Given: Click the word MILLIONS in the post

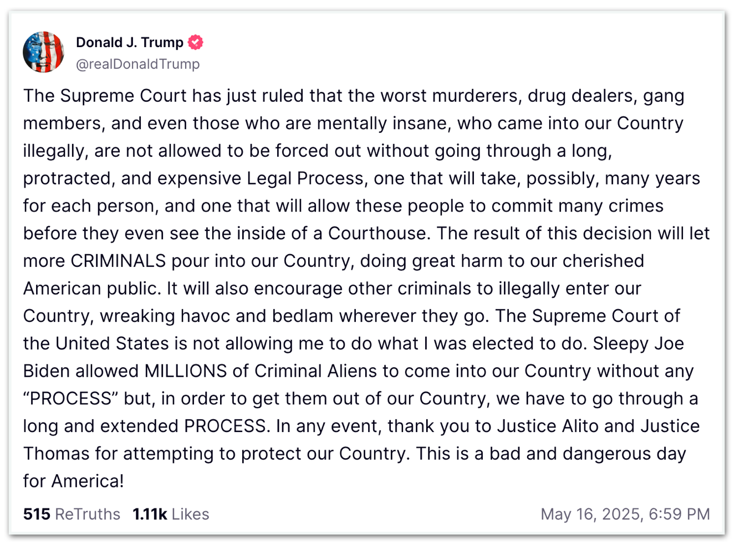Looking at the screenshot, I should (x=186, y=371).
